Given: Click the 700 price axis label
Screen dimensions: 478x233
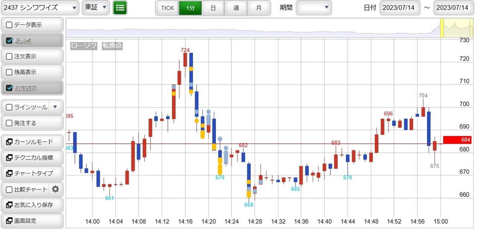Looking at the screenshot, I should click(464, 104).
